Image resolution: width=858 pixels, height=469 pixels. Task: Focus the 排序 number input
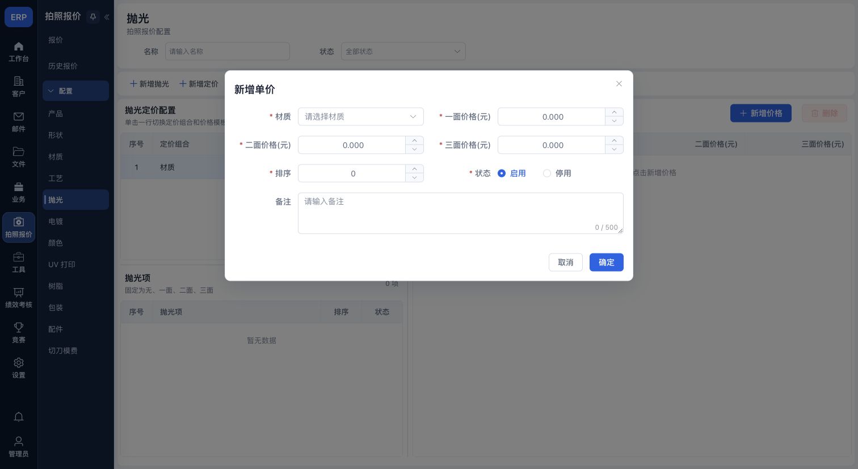pos(352,174)
